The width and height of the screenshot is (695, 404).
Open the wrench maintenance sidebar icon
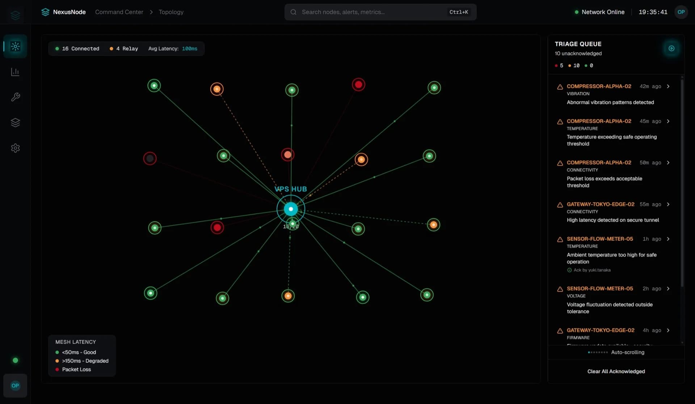pyautogui.click(x=15, y=97)
